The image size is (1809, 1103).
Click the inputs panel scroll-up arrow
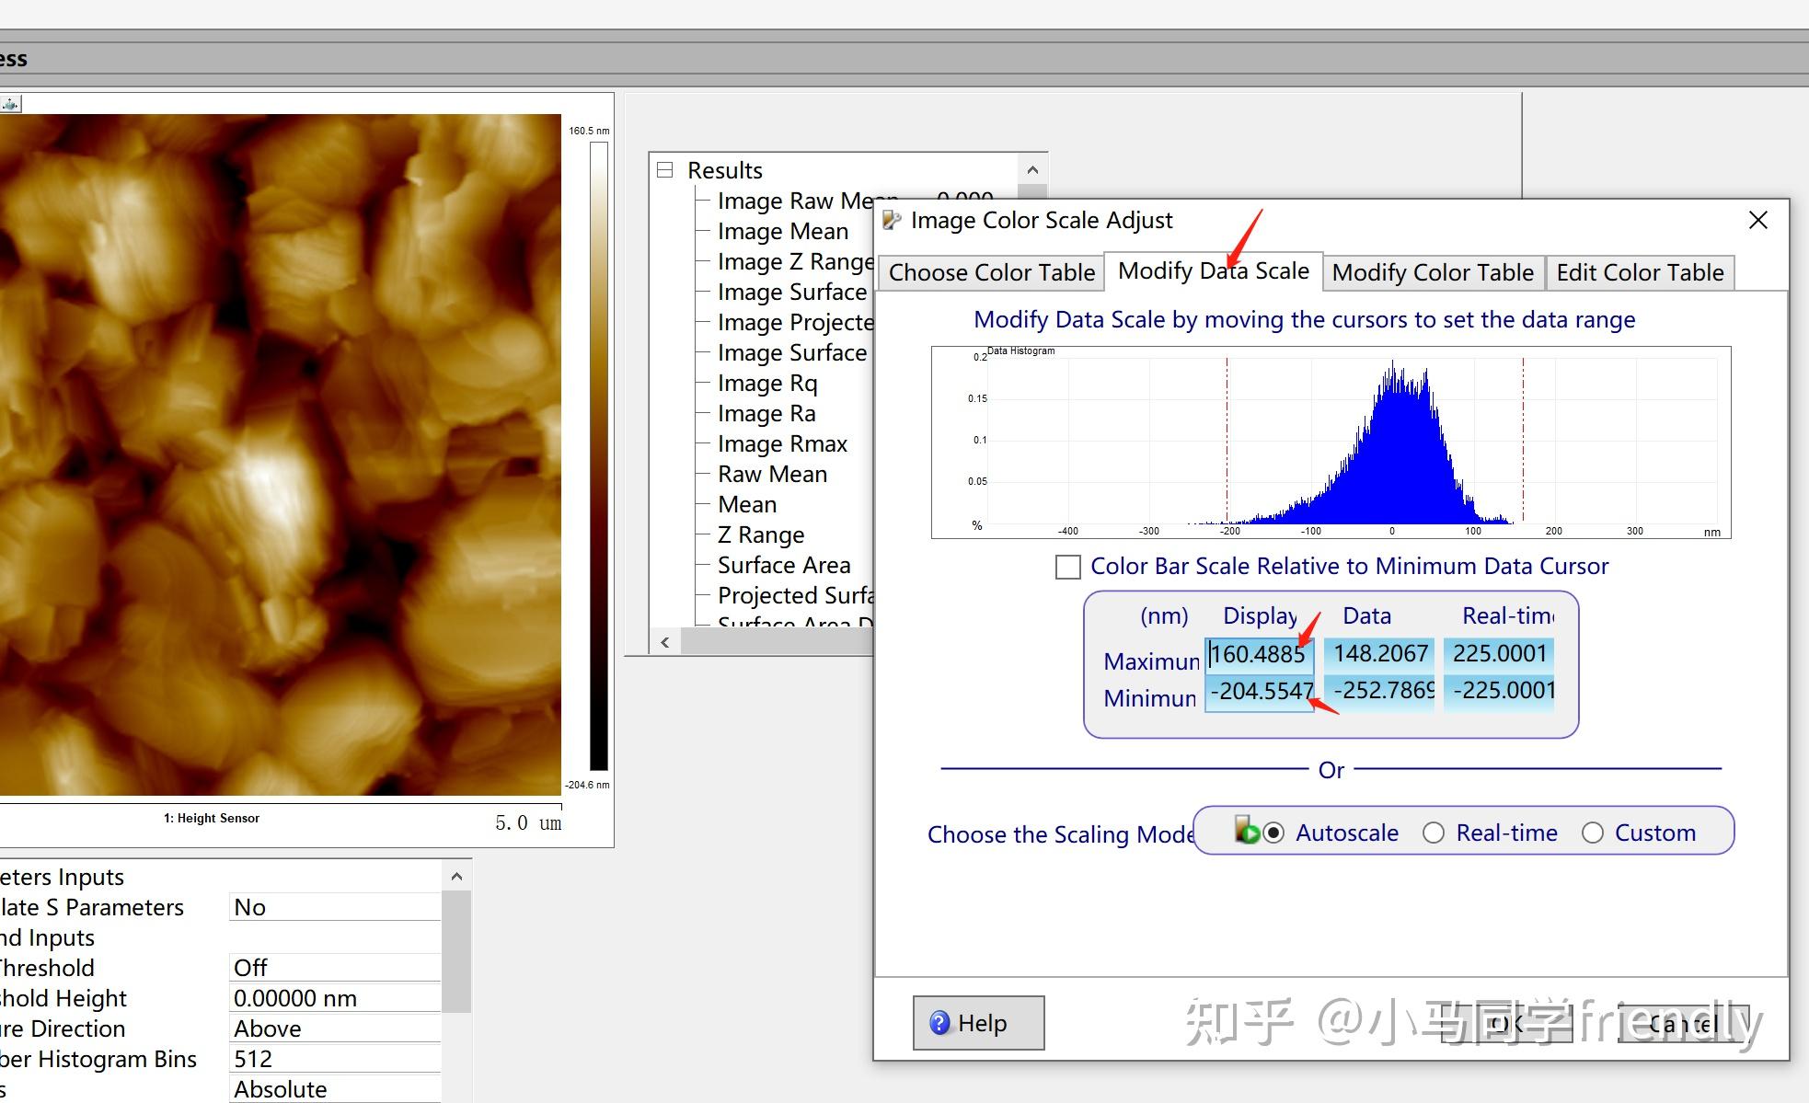tap(456, 877)
